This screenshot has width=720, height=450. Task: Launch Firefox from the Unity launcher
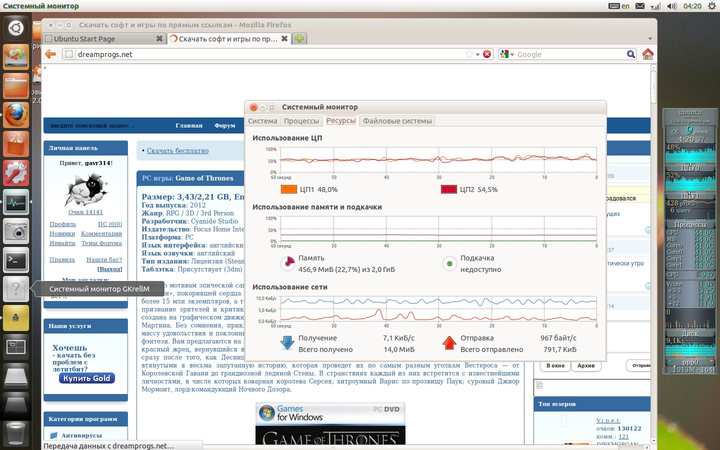point(15,115)
